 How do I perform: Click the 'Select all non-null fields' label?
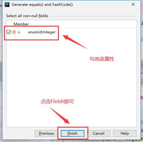click(x=27, y=16)
